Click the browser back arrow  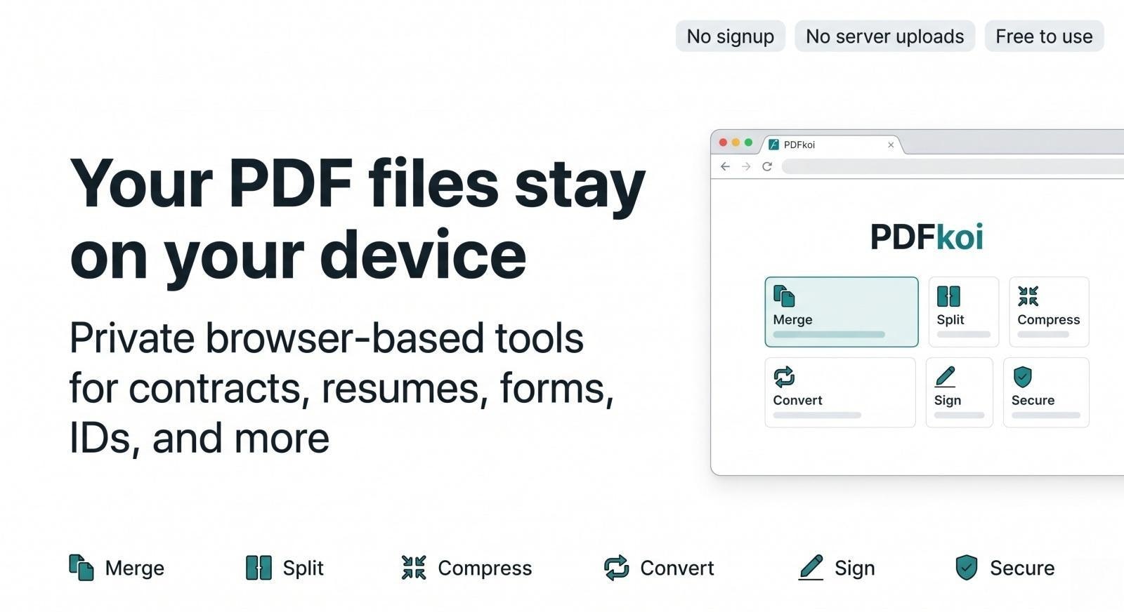[725, 166]
